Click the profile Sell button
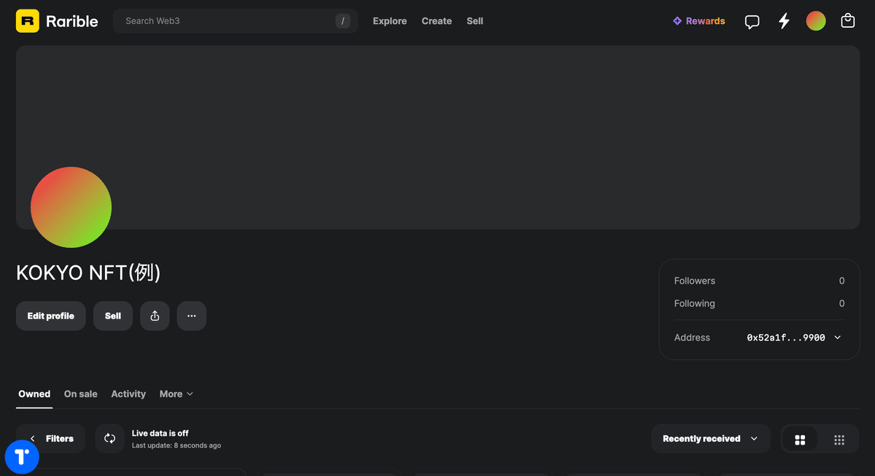The image size is (875, 476). (x=113, y=316)
